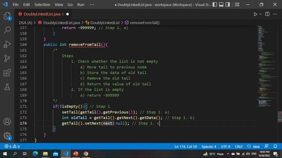The width and height of the screenshot is (282, 158).
Task: Open Customize Layout button
Action: [237, 4]
